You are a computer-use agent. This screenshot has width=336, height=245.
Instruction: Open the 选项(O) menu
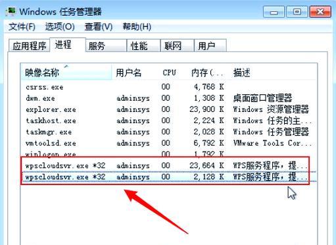click(x=60, y=27)
